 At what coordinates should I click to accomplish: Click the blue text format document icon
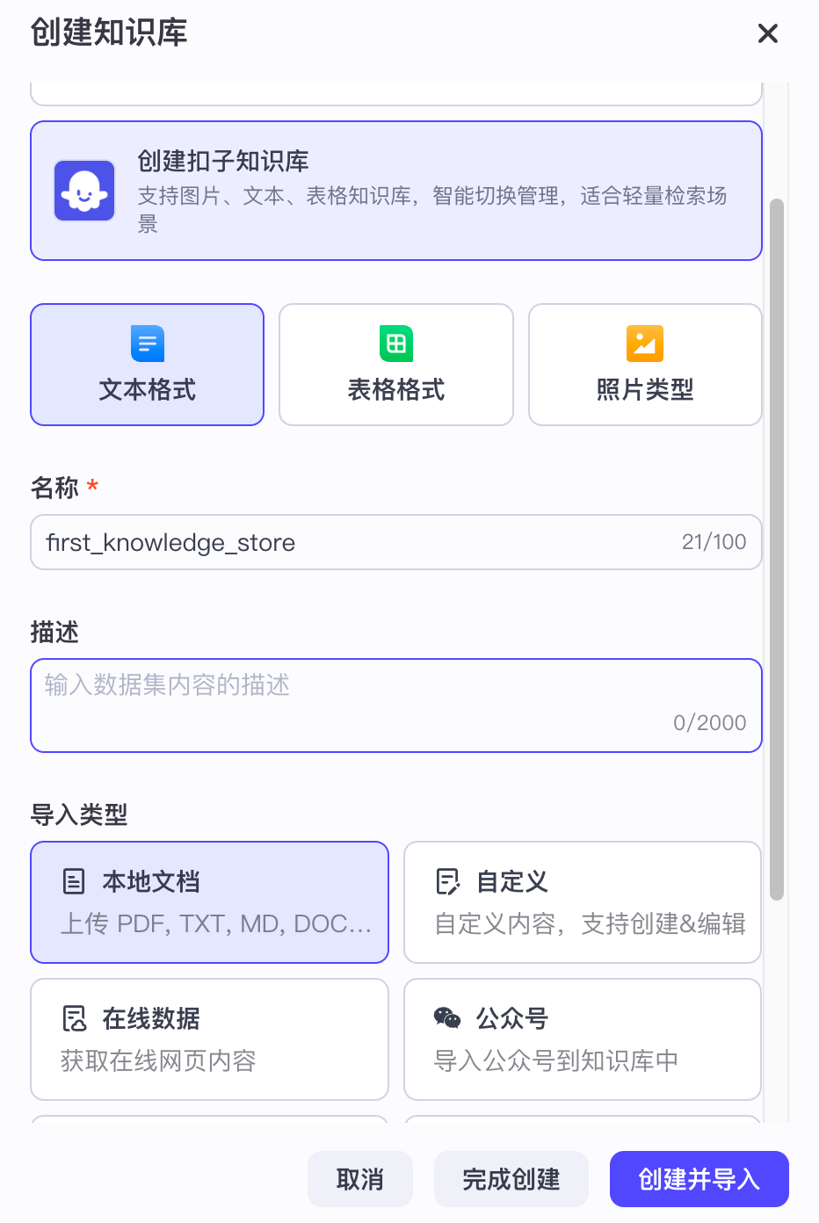(148, 344)
